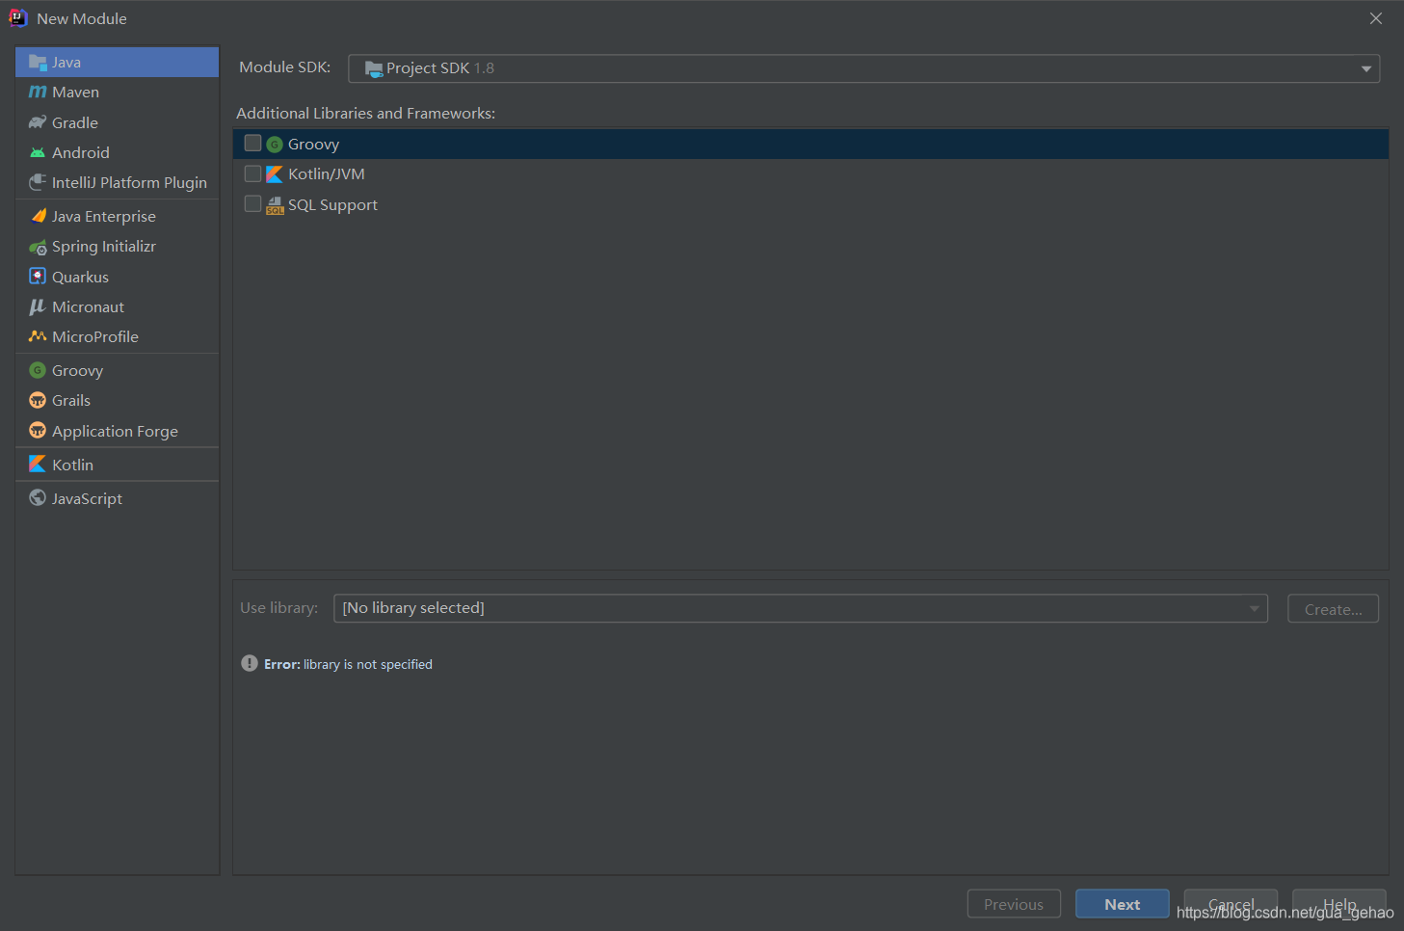
Task: Select Maven module type
Action: (118, 92)
